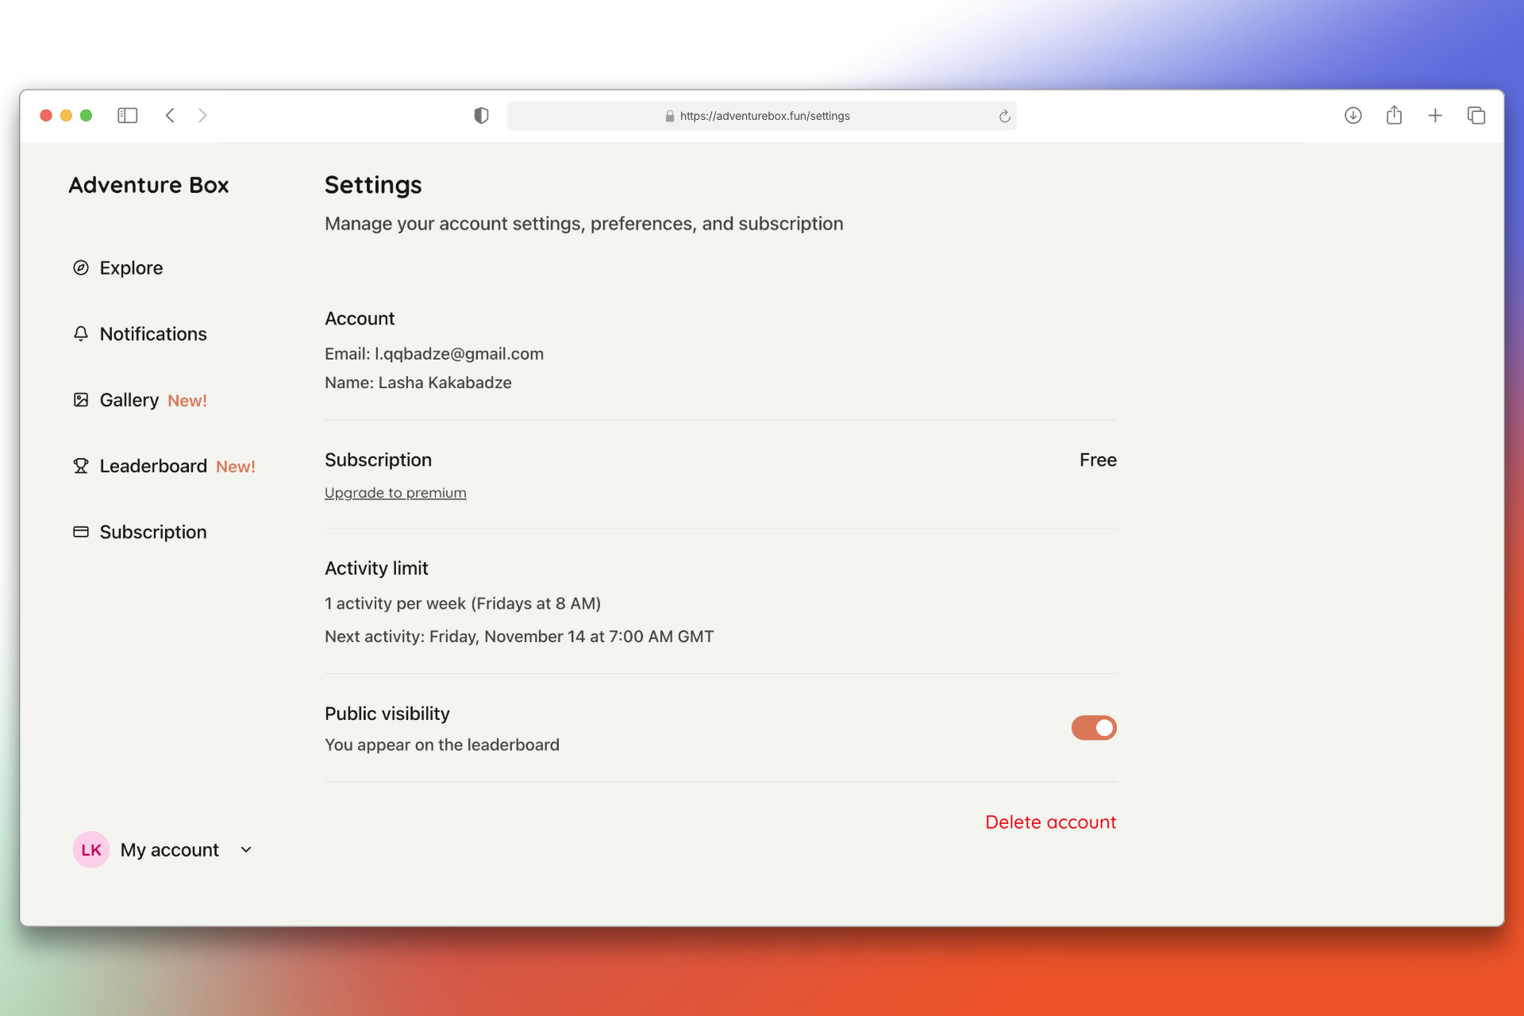Screen dimensions: 1524x1016
Task: Click Delete account
Action: (1050, 822)
